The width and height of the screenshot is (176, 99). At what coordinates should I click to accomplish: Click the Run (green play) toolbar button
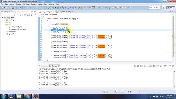tap(58, 7)
